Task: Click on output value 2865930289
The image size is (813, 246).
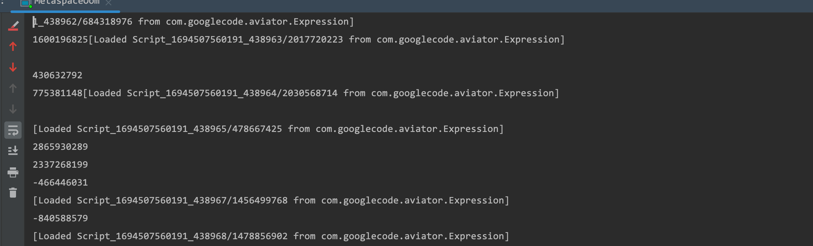Action: [60, 147]
